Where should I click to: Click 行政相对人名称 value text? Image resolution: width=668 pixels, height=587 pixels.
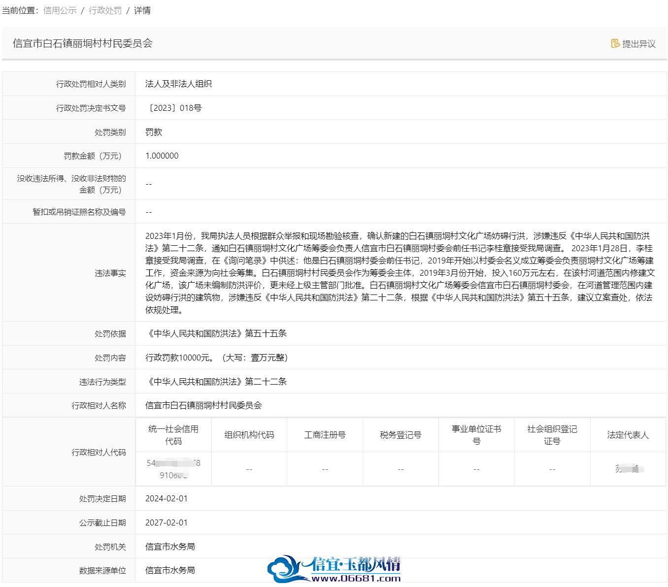[203, 405]
